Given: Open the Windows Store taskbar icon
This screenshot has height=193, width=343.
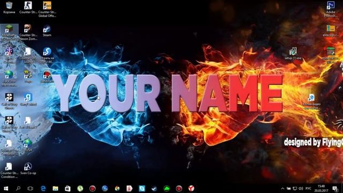Looking at the screenshot, I should coord(68,188).
